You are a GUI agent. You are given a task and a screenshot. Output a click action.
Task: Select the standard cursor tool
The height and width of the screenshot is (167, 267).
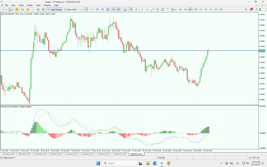pos(131,9)
